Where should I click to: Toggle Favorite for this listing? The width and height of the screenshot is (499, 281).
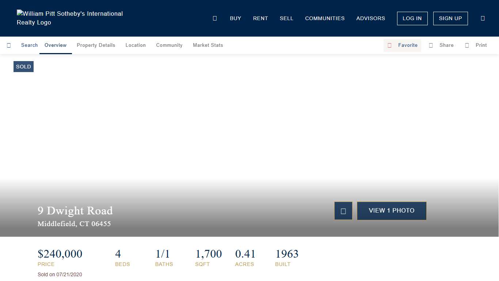pyautogui.click(x=403, y=45)
